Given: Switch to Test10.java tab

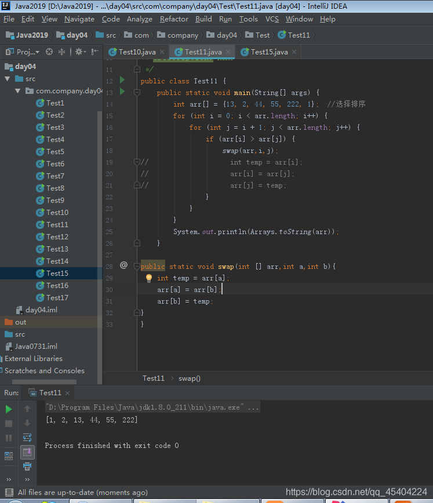Looking at the screenshot, I should (137, 52).
